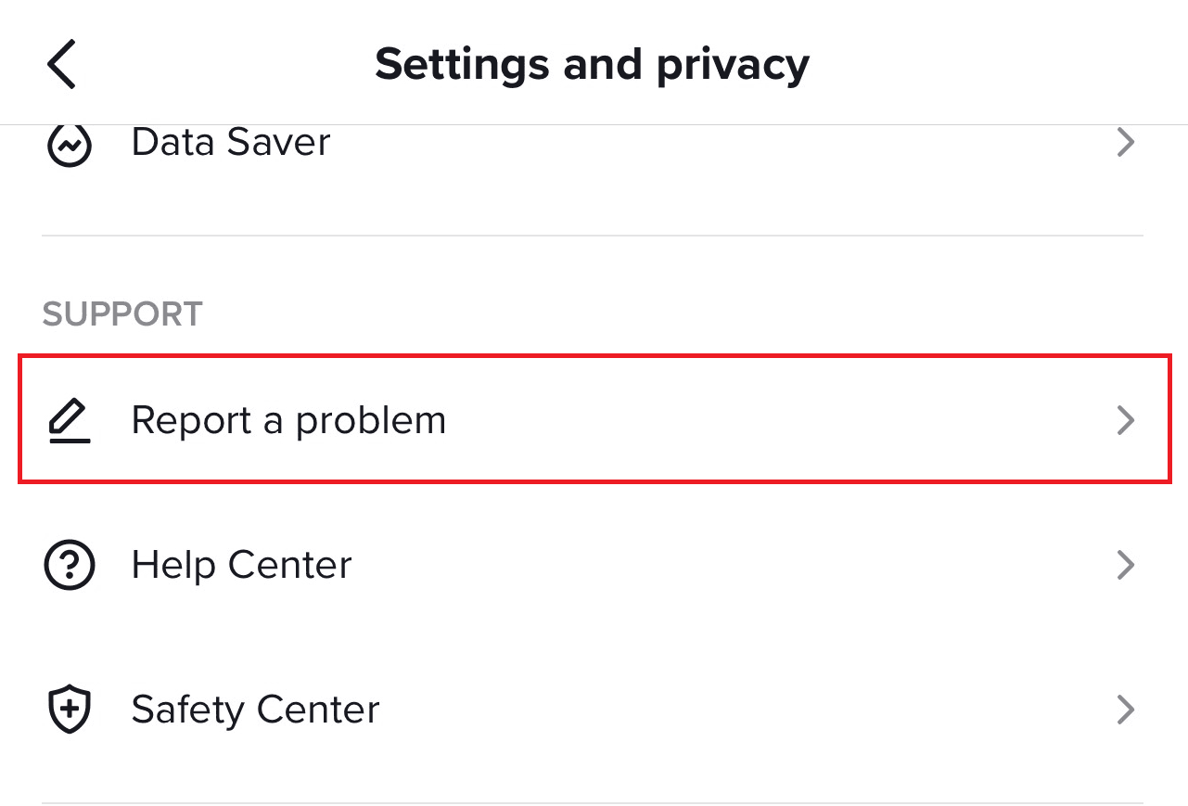Viewport: 1188px width, 806px height.
Task: Open the Data Saver settings label
Action: [231, 143]
